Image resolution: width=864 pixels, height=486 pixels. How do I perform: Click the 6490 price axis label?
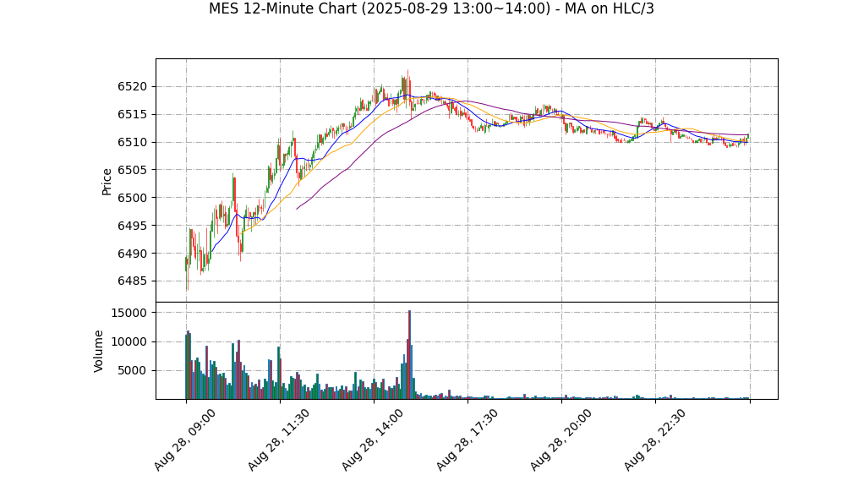132,254
